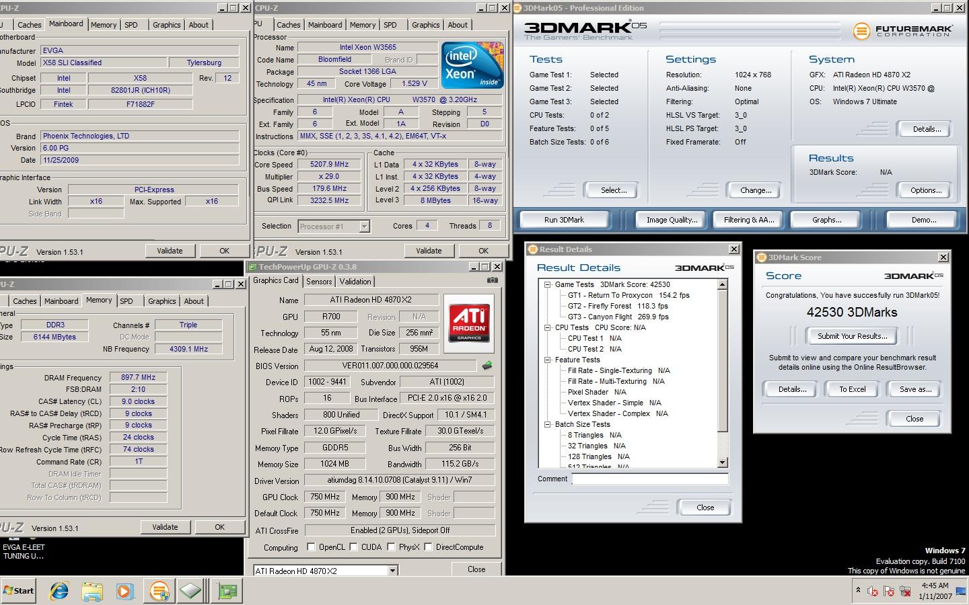The height and width of the screenshot is (605, 969).
Task: Switch to the 3DMark05 taskbar item
Action: (x=159, y=591)
